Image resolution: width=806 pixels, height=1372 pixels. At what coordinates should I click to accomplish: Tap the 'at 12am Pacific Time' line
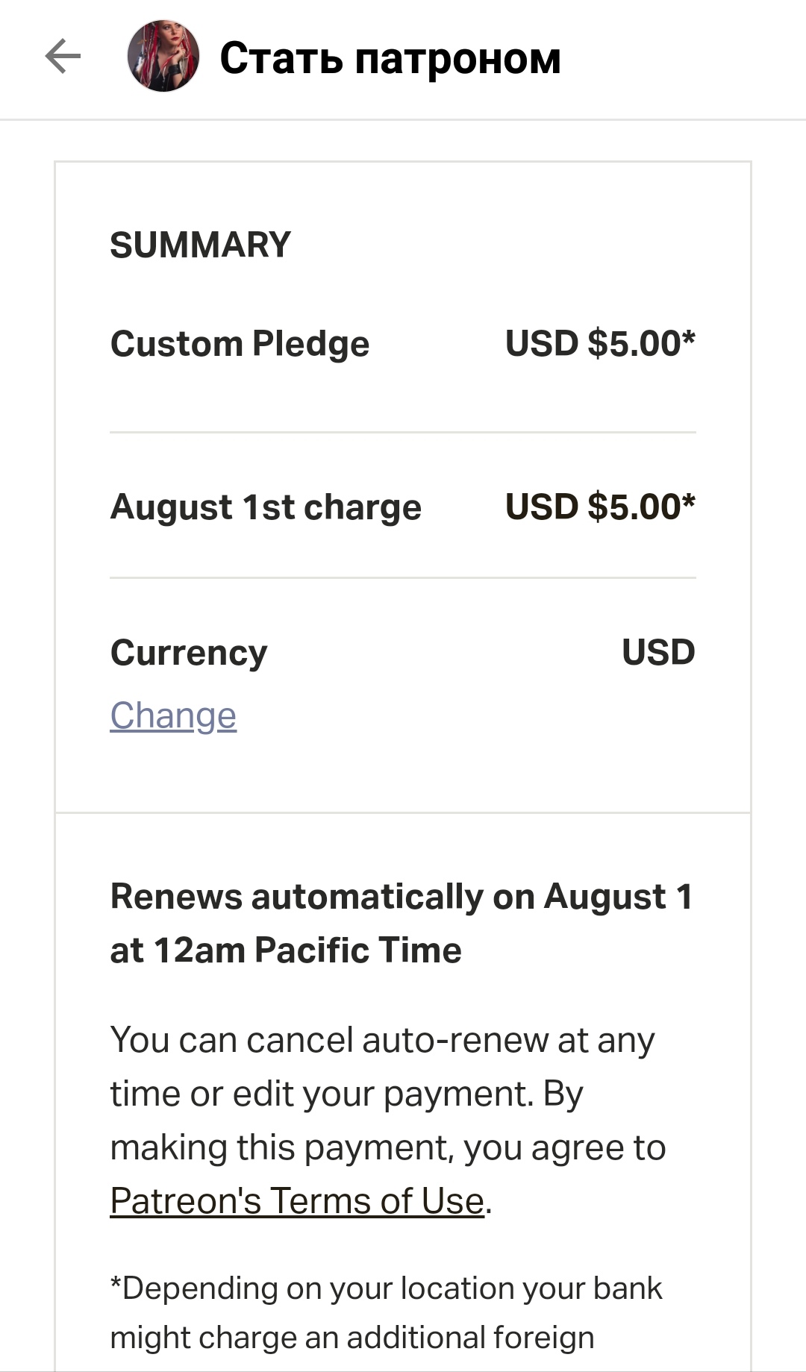(286, 950)
